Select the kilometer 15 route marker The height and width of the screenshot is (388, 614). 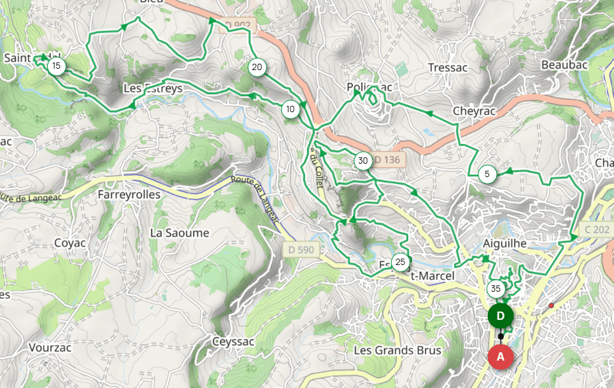point(57,66)
